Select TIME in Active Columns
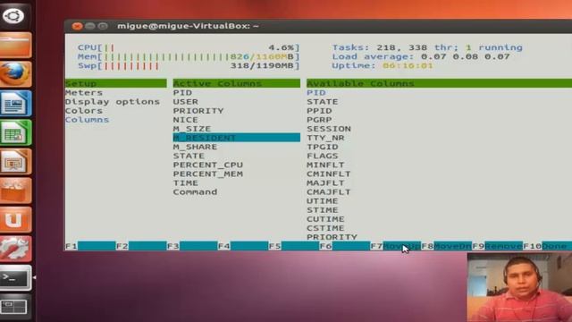This screenshot has width=572, height=322. coord(186,182)
